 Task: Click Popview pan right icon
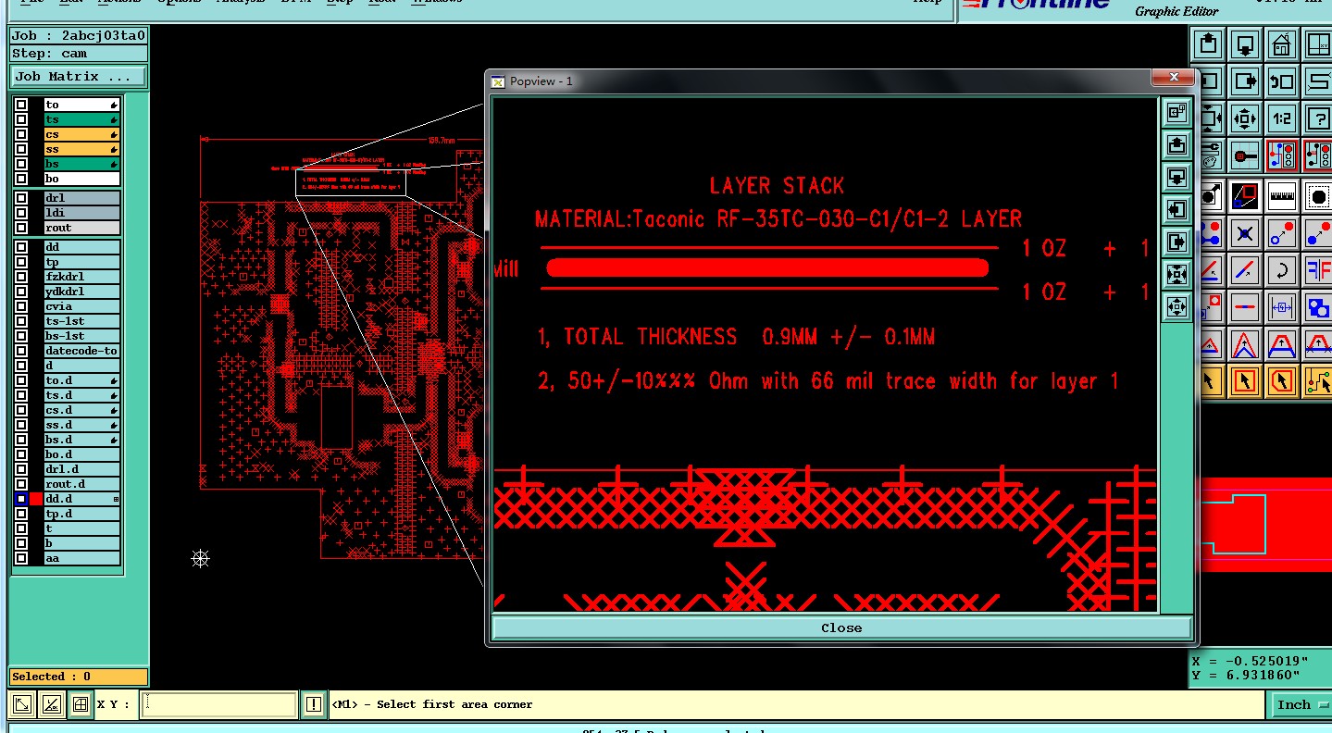(x=1176, y=242)
